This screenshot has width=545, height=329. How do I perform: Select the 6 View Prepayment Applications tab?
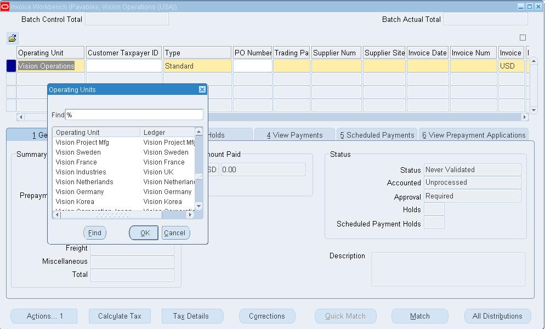point(474,134)
